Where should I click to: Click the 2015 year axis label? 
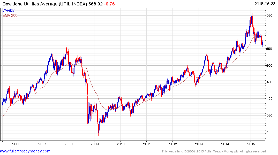pos(251,144)
